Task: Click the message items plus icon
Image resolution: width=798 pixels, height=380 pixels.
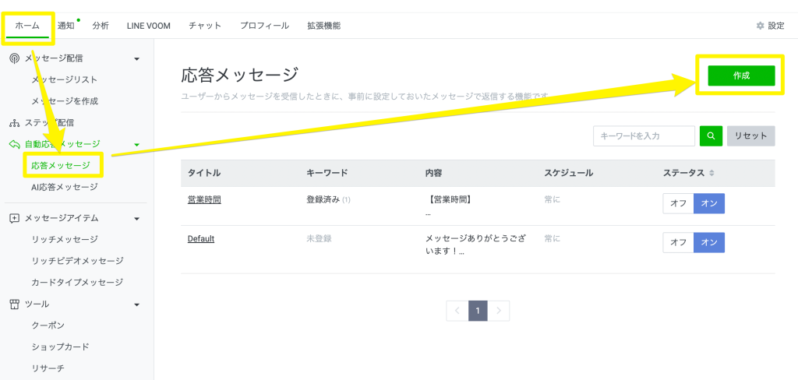Action: pyautogui.click(x=14, y=218)
